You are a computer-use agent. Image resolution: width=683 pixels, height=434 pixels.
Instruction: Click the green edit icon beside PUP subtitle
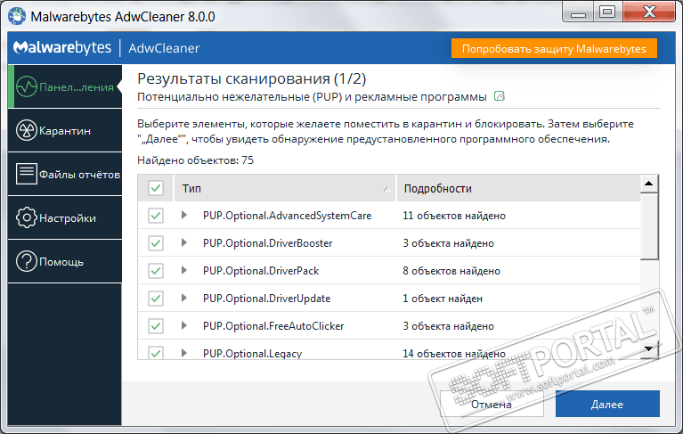click(x=500, y=96)
